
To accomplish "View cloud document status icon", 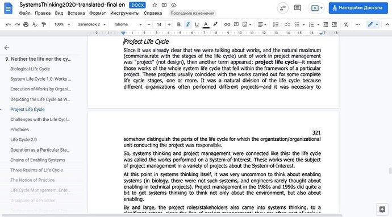I will 174,5.
